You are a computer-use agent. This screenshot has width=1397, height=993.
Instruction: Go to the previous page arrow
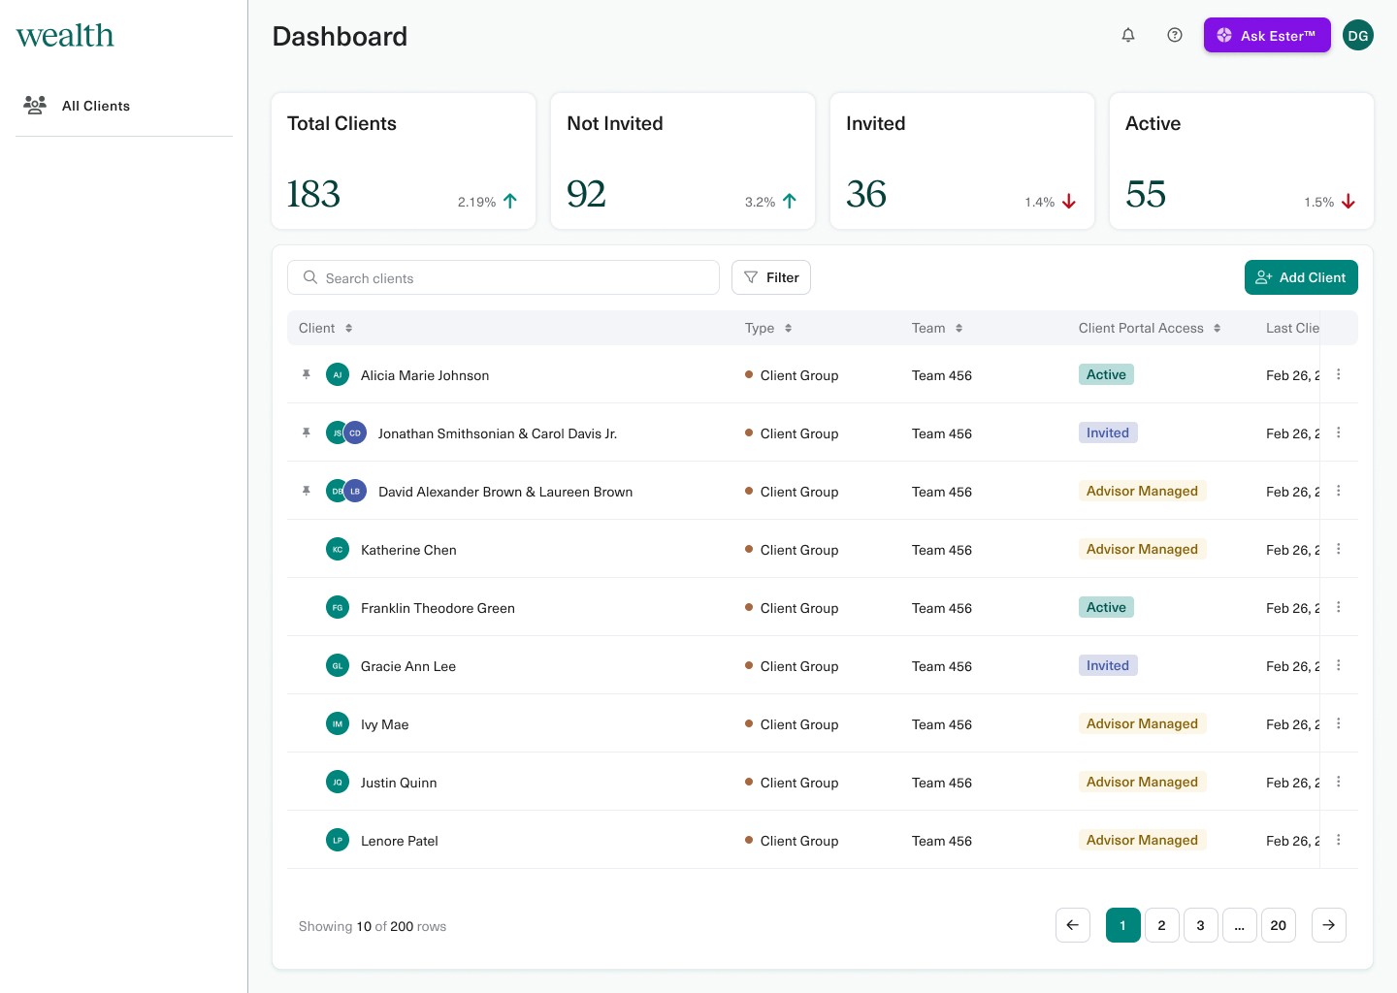click(1072, 925)
